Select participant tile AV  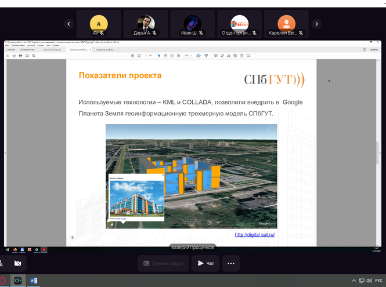[99, 24]
